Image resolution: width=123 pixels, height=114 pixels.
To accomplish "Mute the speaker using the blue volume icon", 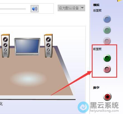I will coord(35,9).
